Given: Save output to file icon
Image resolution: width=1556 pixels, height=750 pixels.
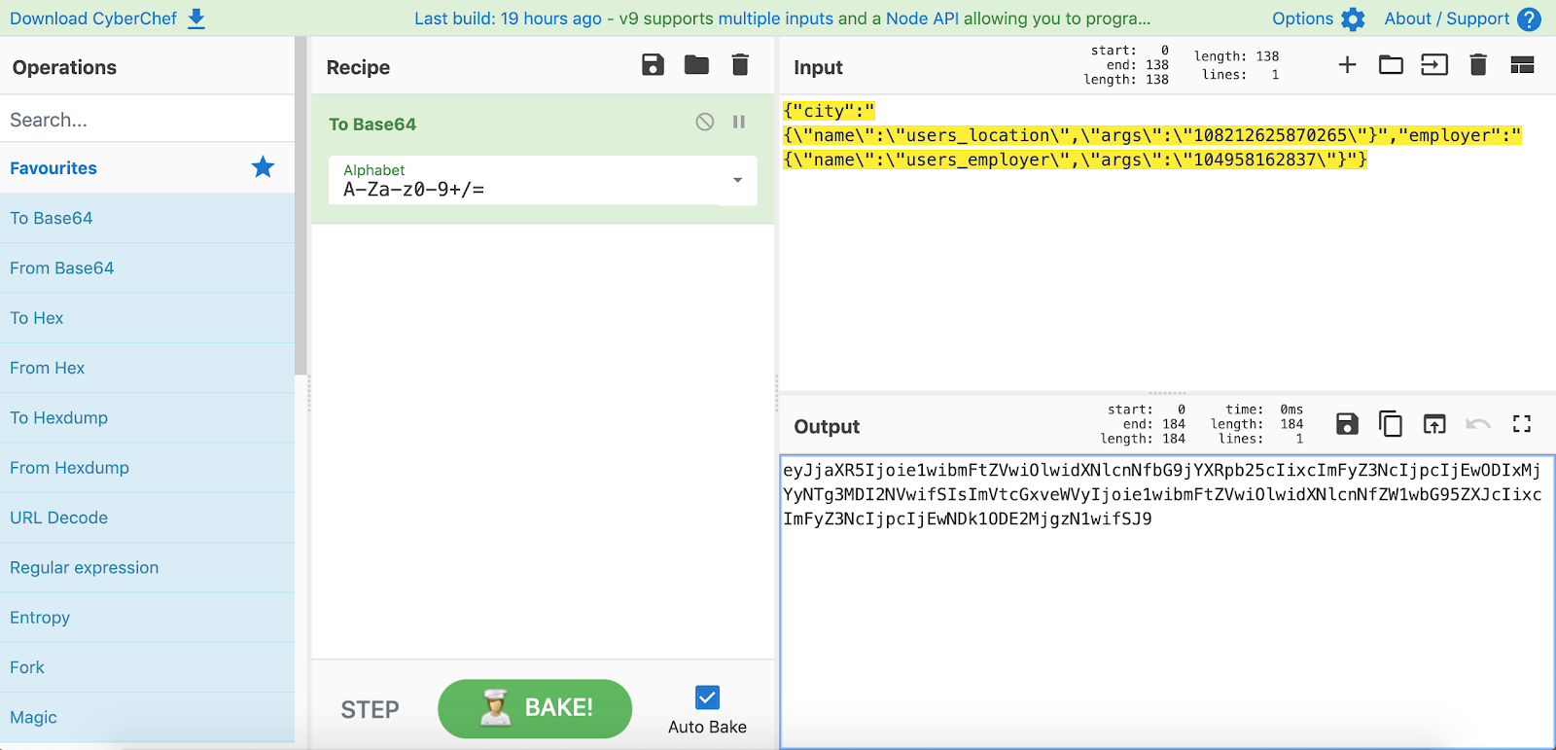Looking at the screenshot, I should coord(1347,423).
